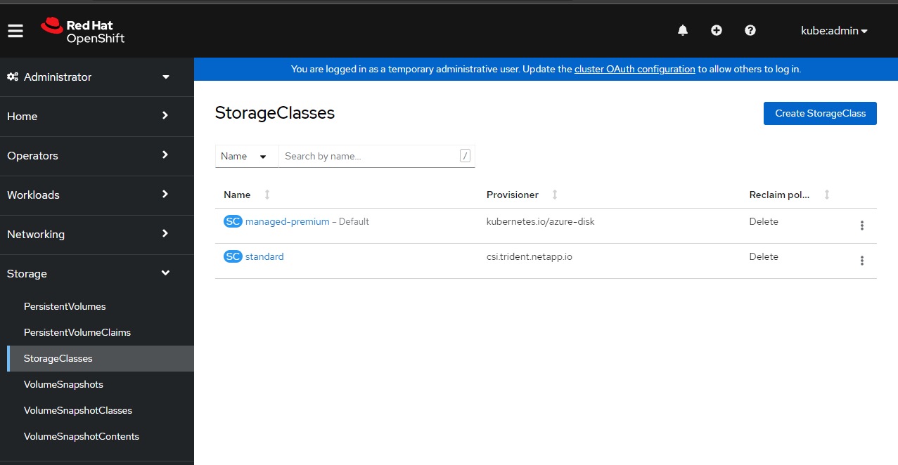Open kebab menu for standard row
The height and width of the screenshot is (465, 898).
pos(862,260)
